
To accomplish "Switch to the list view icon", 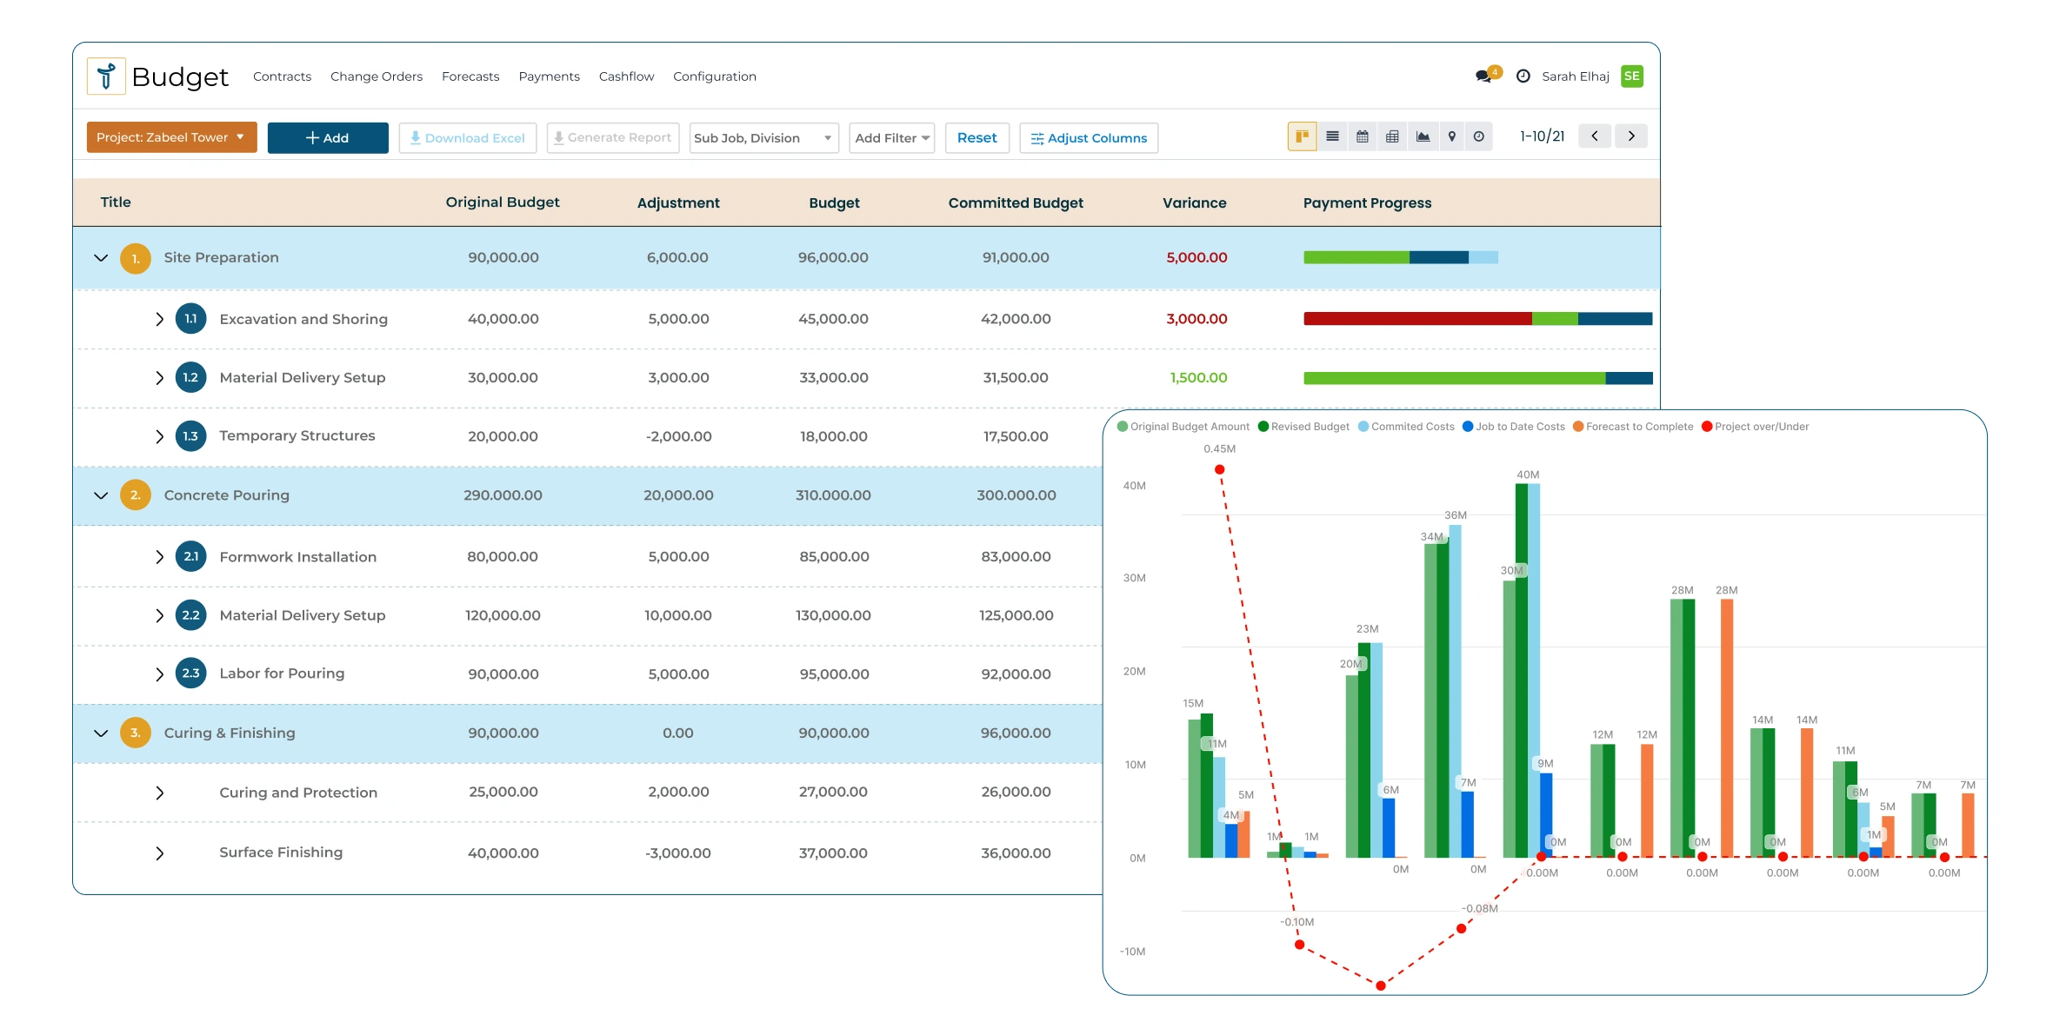I will (x=1332, y=136).
